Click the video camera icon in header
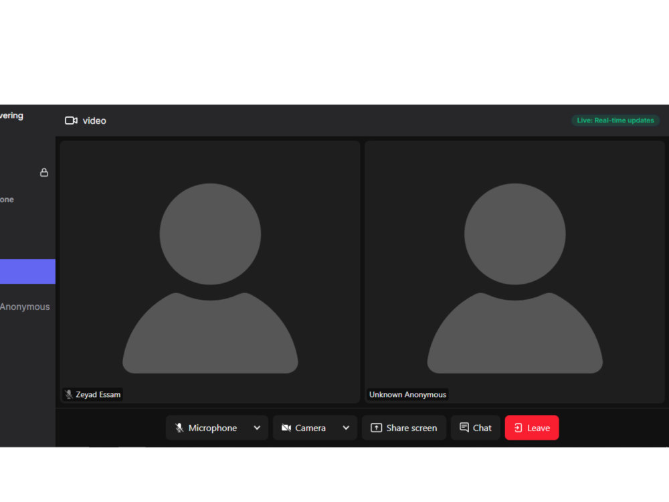The width and height of the screenshot is (669, 502). (71, 120)
